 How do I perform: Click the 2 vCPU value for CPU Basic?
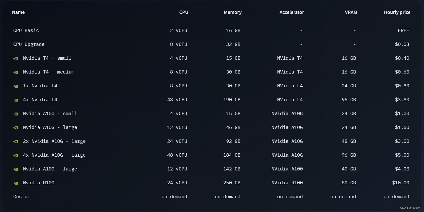[179, 30]
